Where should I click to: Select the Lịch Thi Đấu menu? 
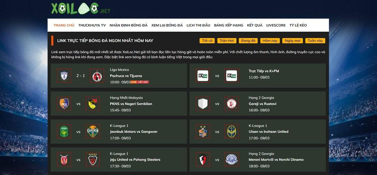click(x=198, y=25)
